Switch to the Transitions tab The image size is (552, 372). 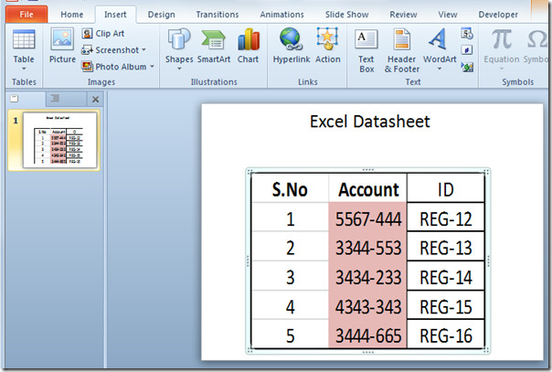[x=218, y=15]
